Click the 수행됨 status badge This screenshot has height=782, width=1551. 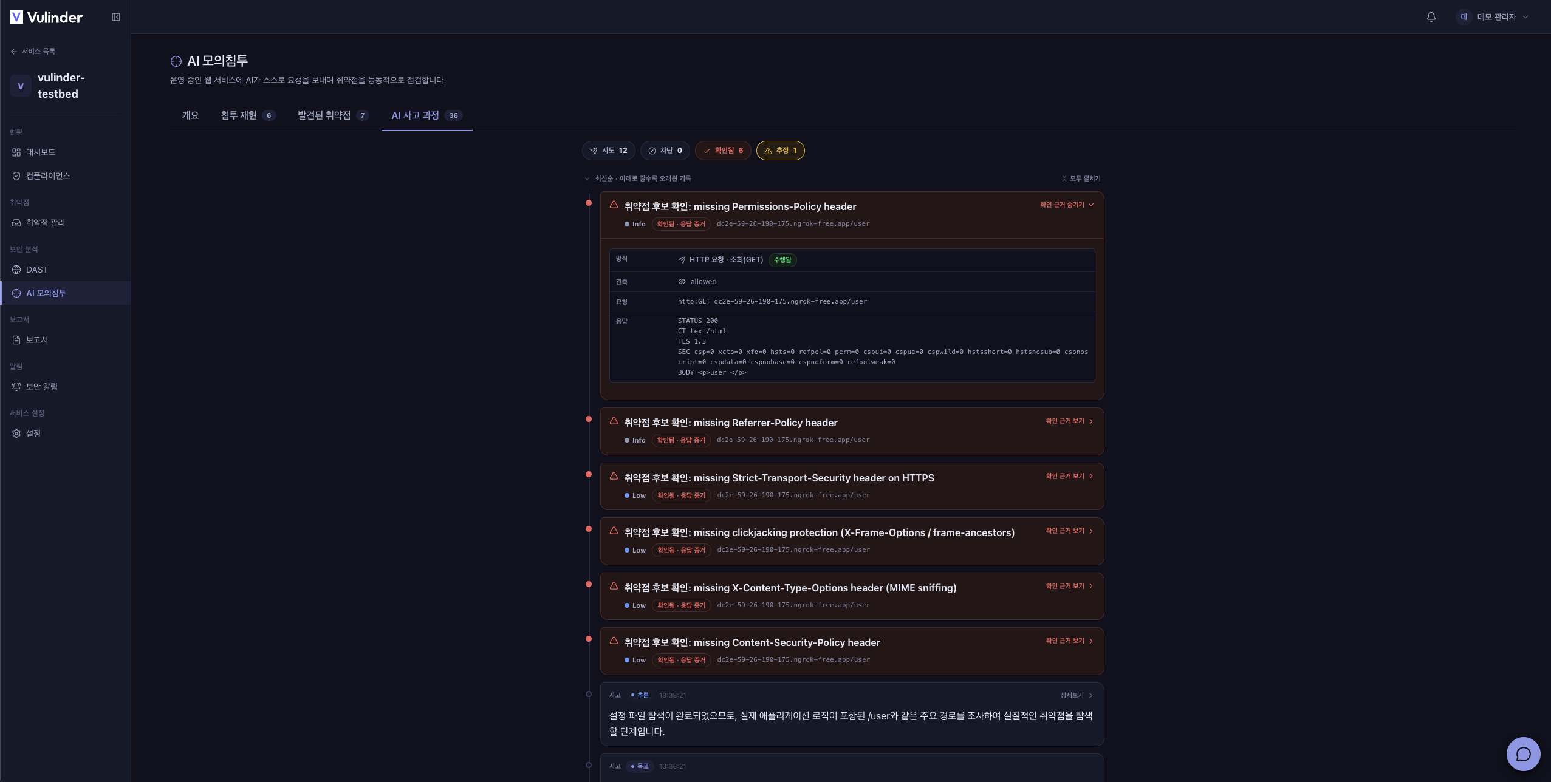pyautogui.click(x=782, y=260)
